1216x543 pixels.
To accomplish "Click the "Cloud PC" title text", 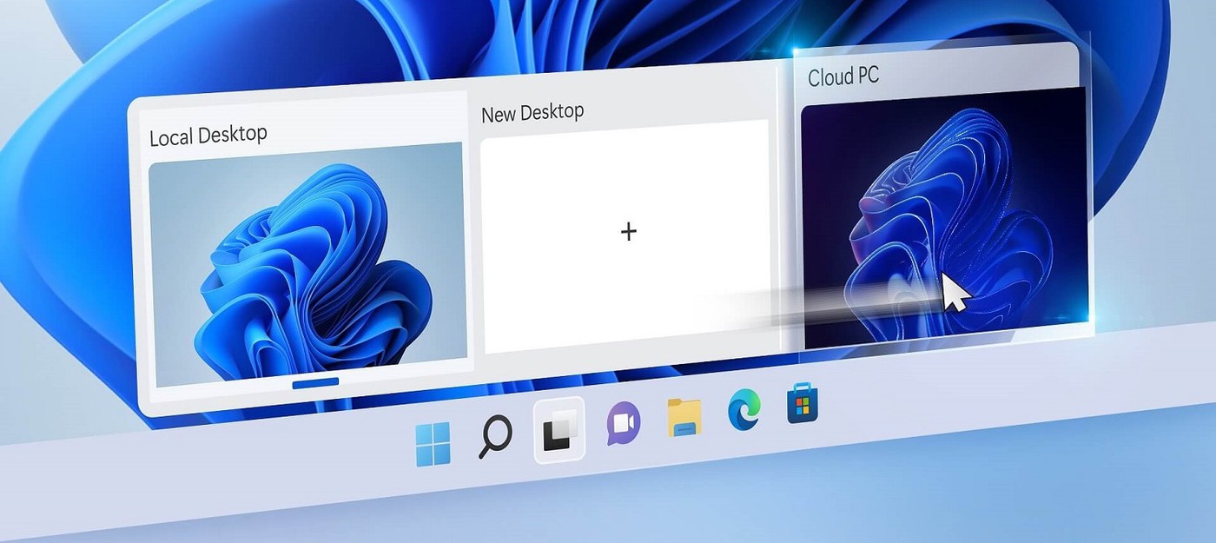I will [843, 76].
